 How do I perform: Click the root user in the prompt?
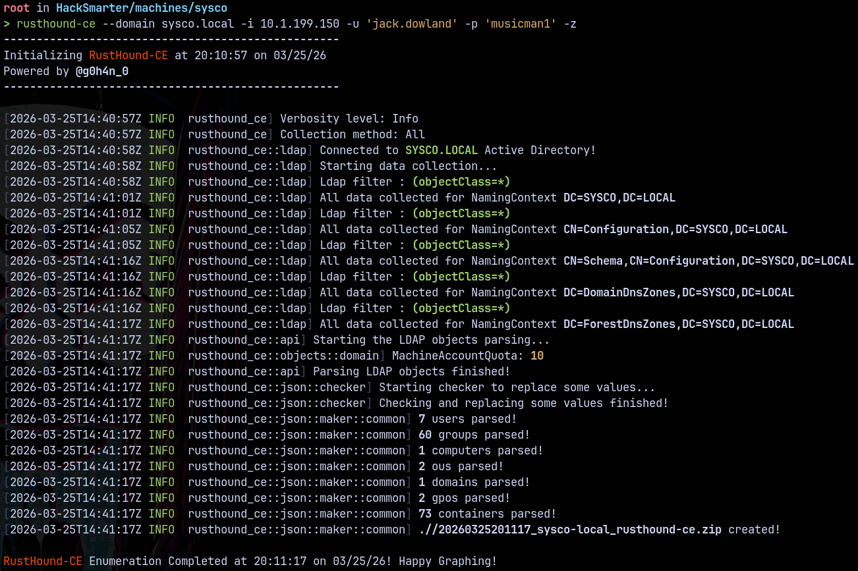(16, 8)
